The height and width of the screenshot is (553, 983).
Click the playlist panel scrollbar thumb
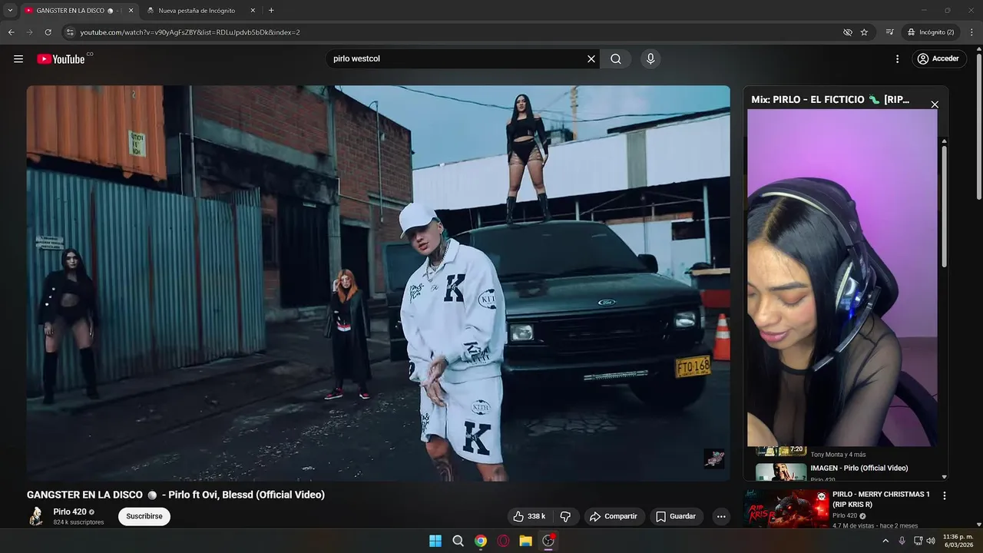tap(945, 207)
